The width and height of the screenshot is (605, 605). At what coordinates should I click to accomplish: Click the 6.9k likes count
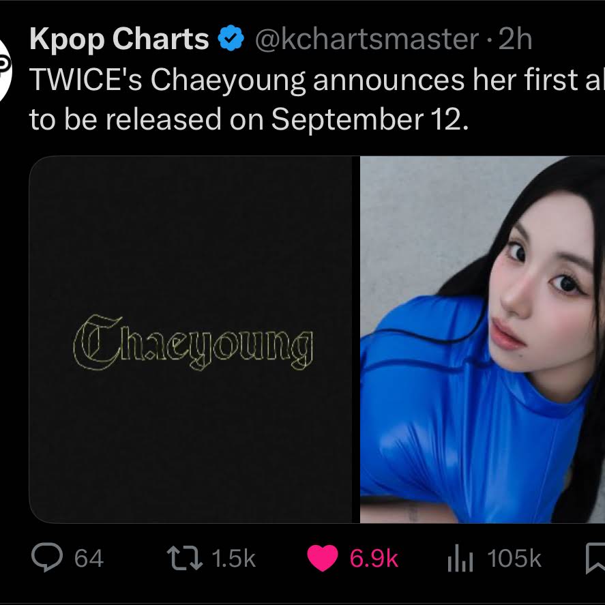click(x=374, y=558)
